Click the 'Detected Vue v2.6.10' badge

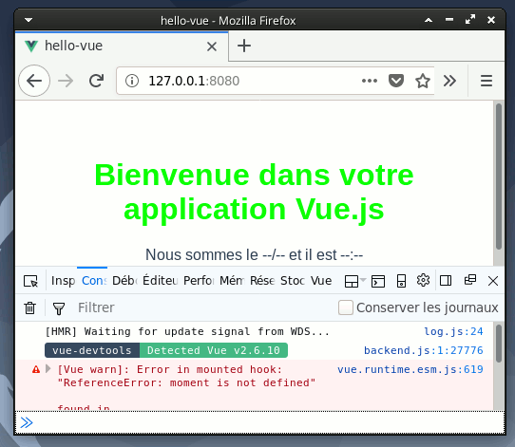click(x=214, y=350)
